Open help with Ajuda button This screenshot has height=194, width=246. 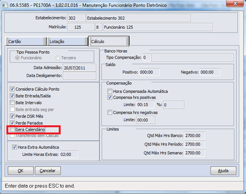click(x=223, y=171)
